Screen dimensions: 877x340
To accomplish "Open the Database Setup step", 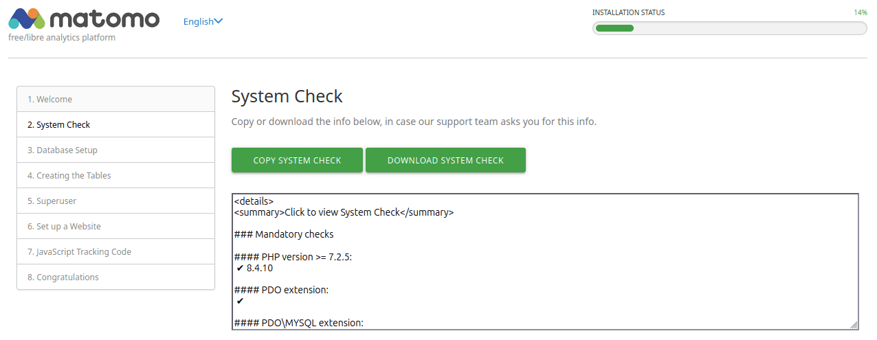I will coord(62,150).
